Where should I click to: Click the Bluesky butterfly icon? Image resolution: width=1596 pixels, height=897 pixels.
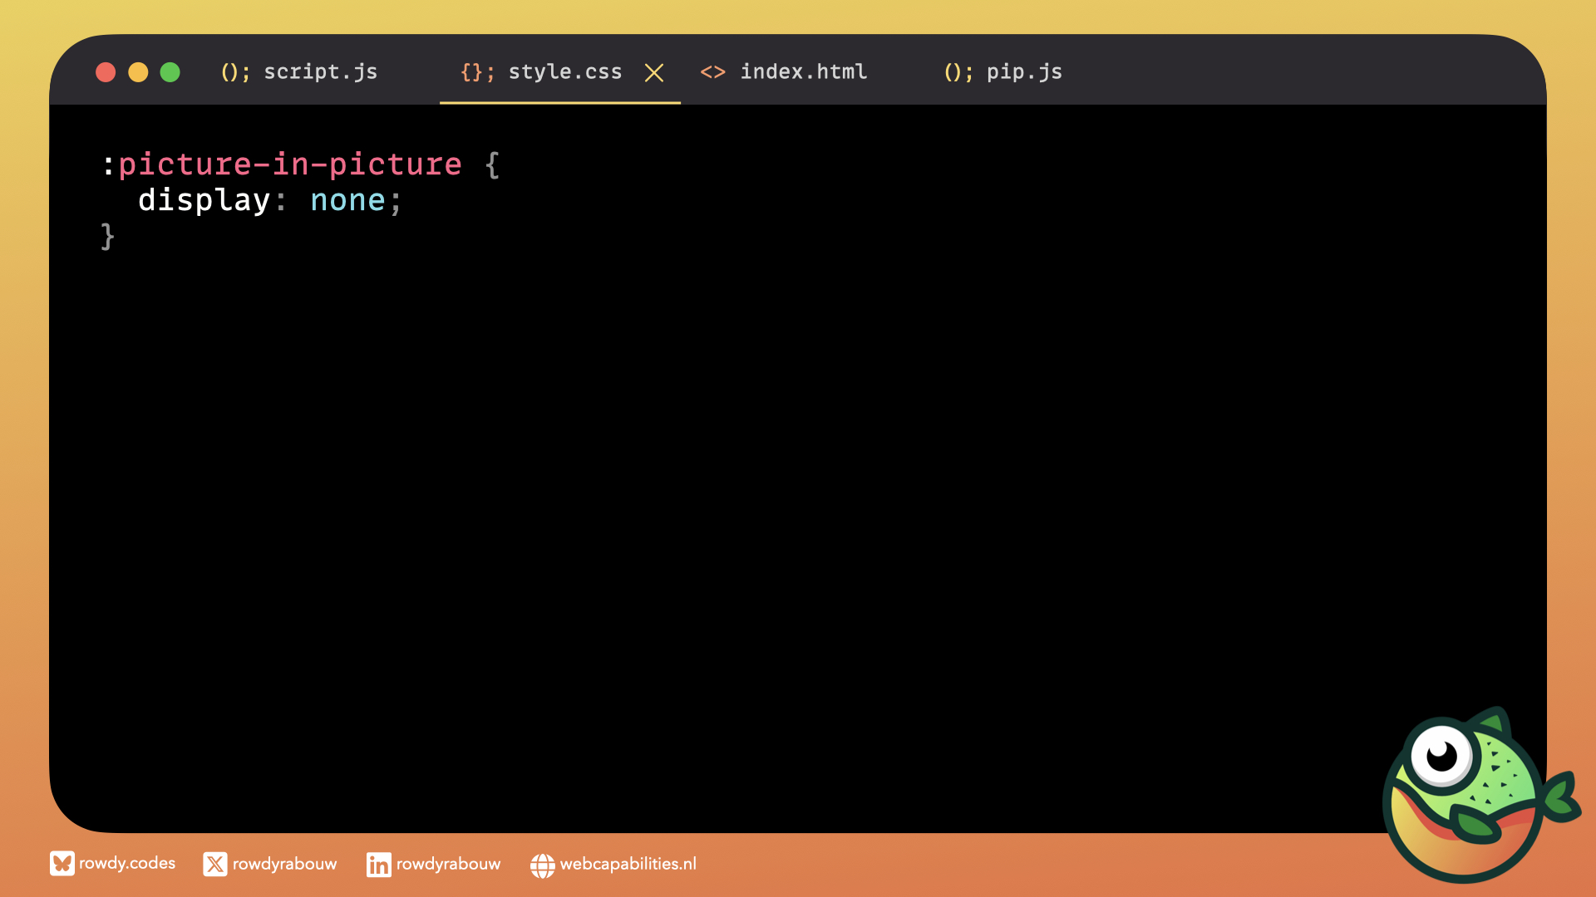(x=62, y=864)
